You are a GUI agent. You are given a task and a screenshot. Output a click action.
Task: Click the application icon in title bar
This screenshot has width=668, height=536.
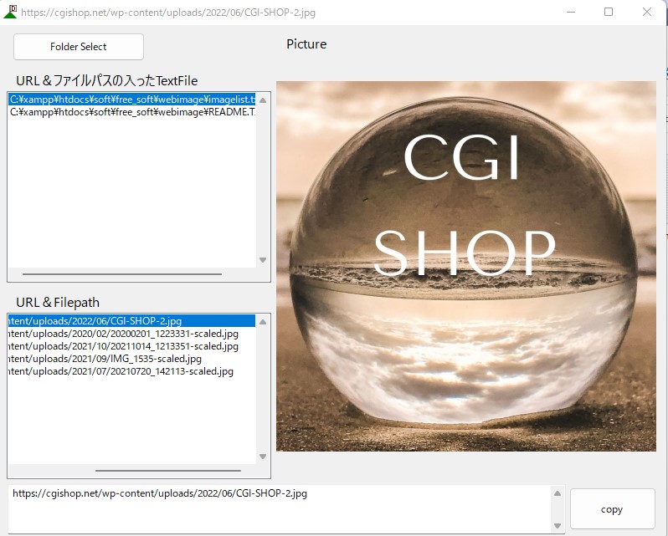[10, 12]
